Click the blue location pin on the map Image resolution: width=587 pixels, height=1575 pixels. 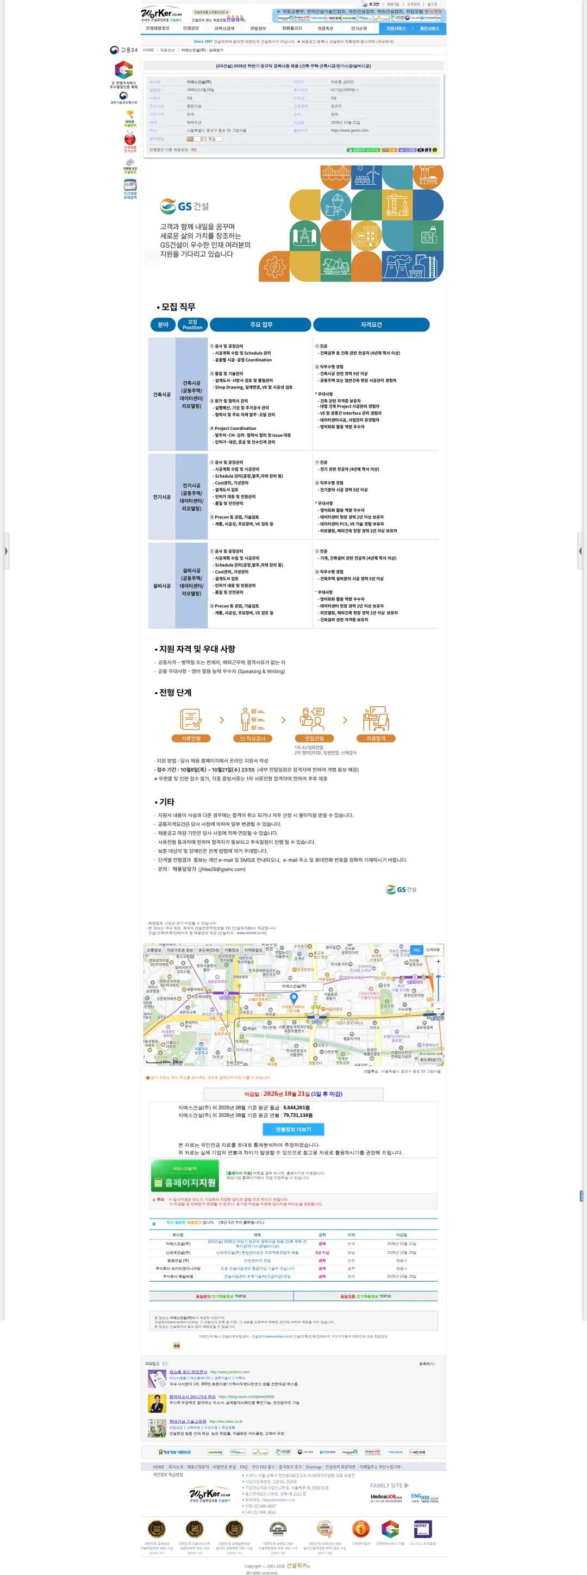293,998
